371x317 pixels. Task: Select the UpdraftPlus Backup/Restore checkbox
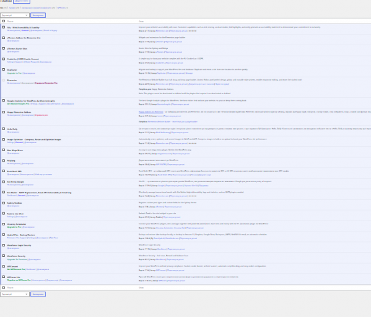tap(4, 235)
